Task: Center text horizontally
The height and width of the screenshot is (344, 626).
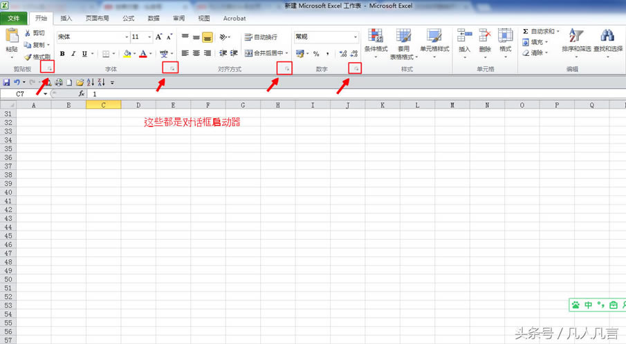Action: [196, 53]
